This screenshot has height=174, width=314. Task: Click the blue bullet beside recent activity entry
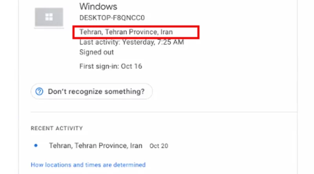(x=36, y=145)
